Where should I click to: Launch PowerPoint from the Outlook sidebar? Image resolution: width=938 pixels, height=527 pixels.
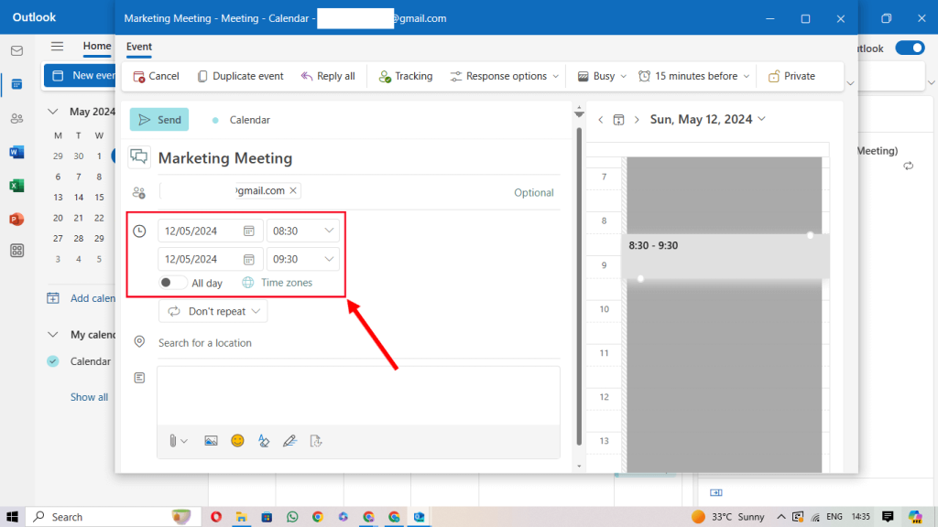[16, 220]
